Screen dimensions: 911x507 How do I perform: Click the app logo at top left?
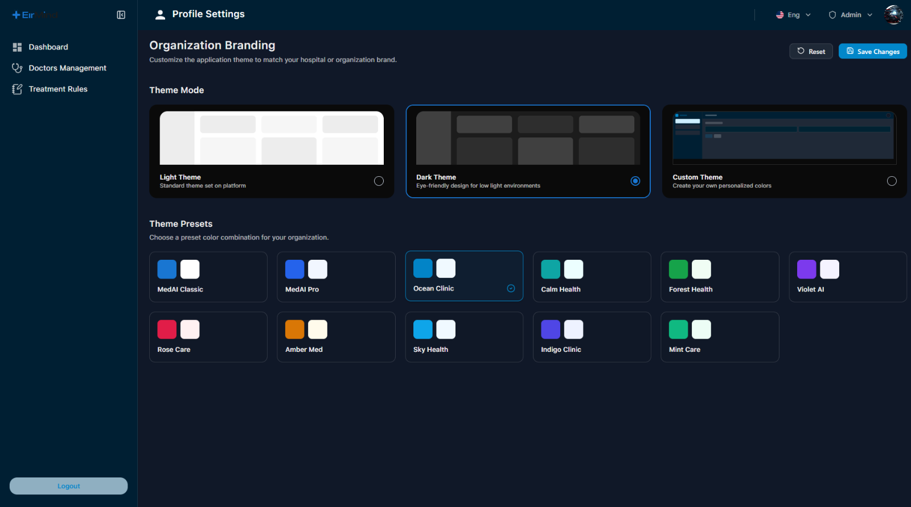(x=35, y=15)
